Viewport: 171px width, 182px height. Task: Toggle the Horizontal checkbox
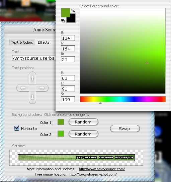click(17, 128)
